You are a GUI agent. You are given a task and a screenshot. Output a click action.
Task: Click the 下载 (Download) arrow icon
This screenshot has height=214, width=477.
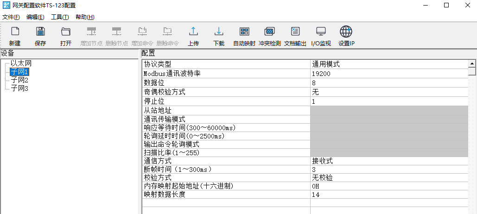coord(219,32)
